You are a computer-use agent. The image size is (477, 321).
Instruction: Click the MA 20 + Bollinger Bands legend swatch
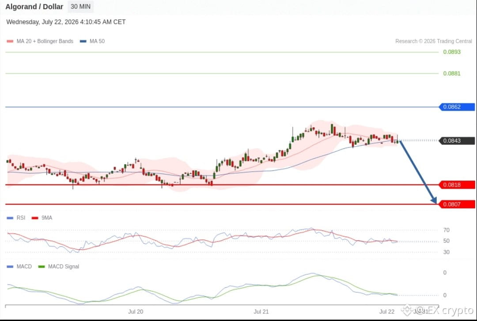pos(10,41)
